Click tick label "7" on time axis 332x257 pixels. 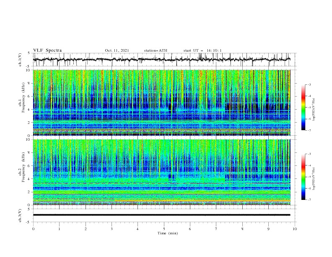tap(216, 229)
